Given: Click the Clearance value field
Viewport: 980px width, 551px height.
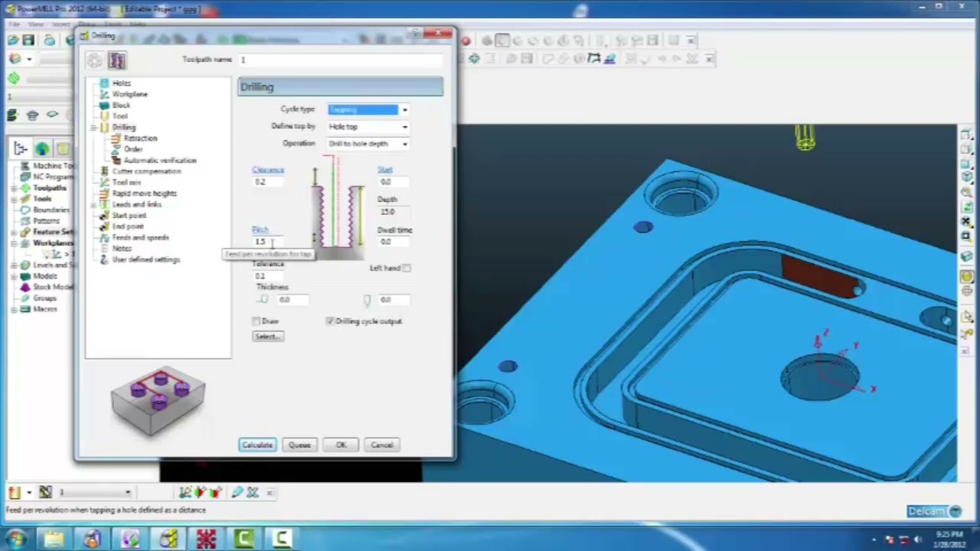Looking at the screenshot, I should click(x=269, y=182).
